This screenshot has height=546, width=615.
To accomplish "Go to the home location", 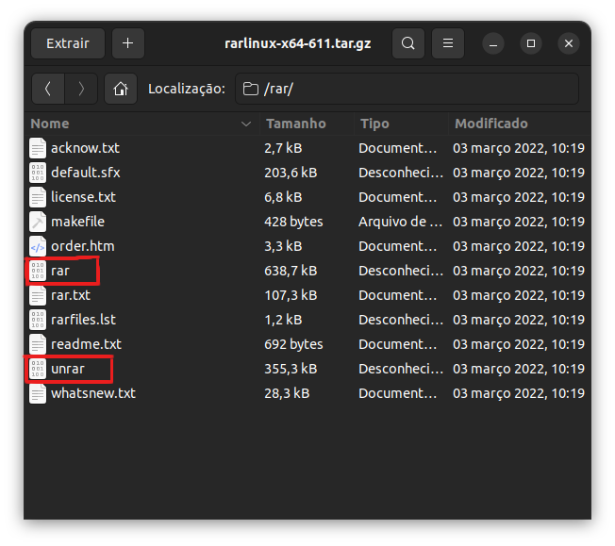I will coord(121,89).
